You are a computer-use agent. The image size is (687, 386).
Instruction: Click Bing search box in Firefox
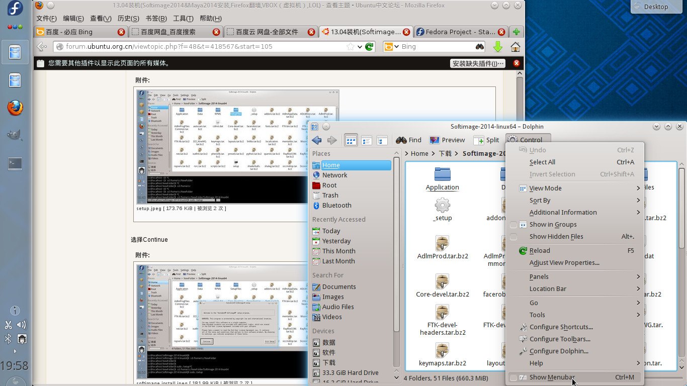[436, 46]
